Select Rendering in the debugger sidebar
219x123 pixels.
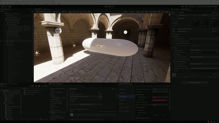(127, 96)
